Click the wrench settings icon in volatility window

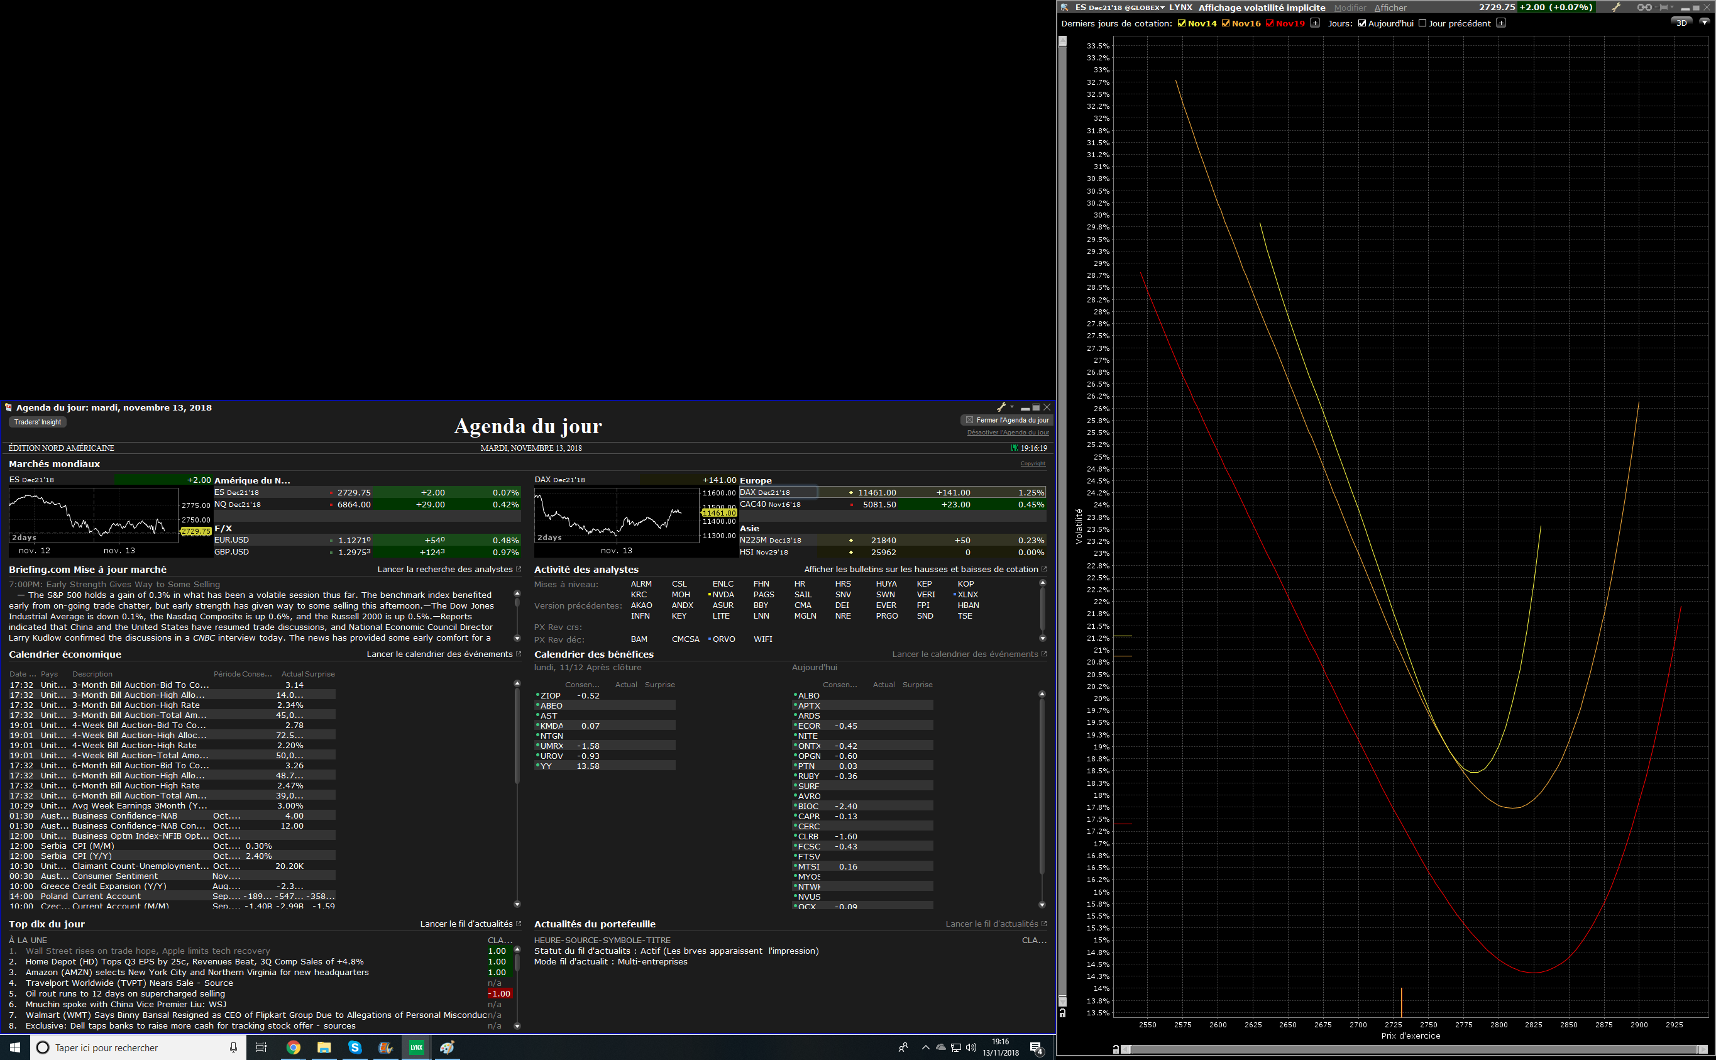coord(1616,7)
